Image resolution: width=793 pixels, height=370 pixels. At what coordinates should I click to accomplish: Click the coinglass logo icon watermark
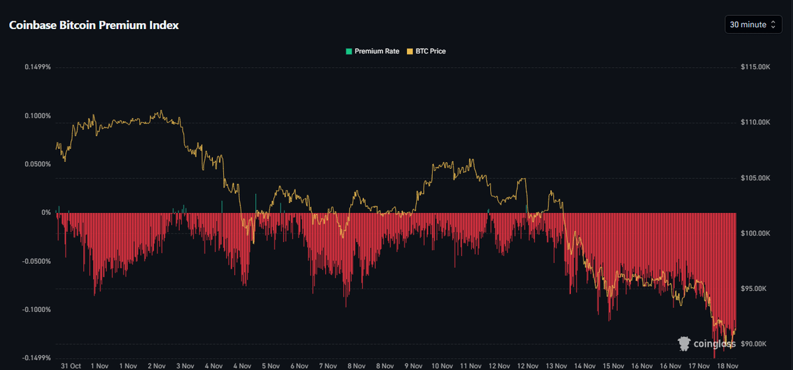tap(685, 343)
